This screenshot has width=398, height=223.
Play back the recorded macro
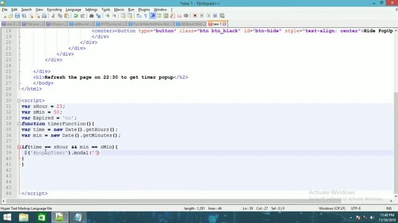point(208,16)
